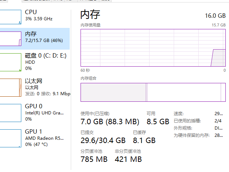Click the 已缓存 8.1 GB value
229x172 pixels.
[144, 140]
